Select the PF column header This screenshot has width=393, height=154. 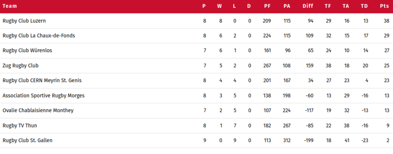(x=268, y=6)
